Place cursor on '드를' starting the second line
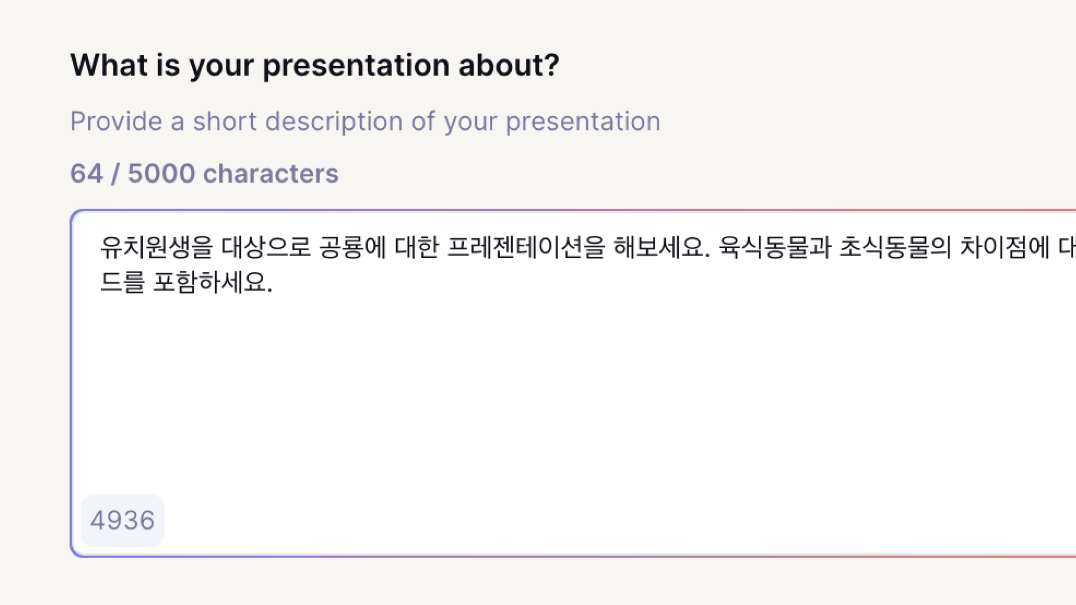 tap(122, 282)
